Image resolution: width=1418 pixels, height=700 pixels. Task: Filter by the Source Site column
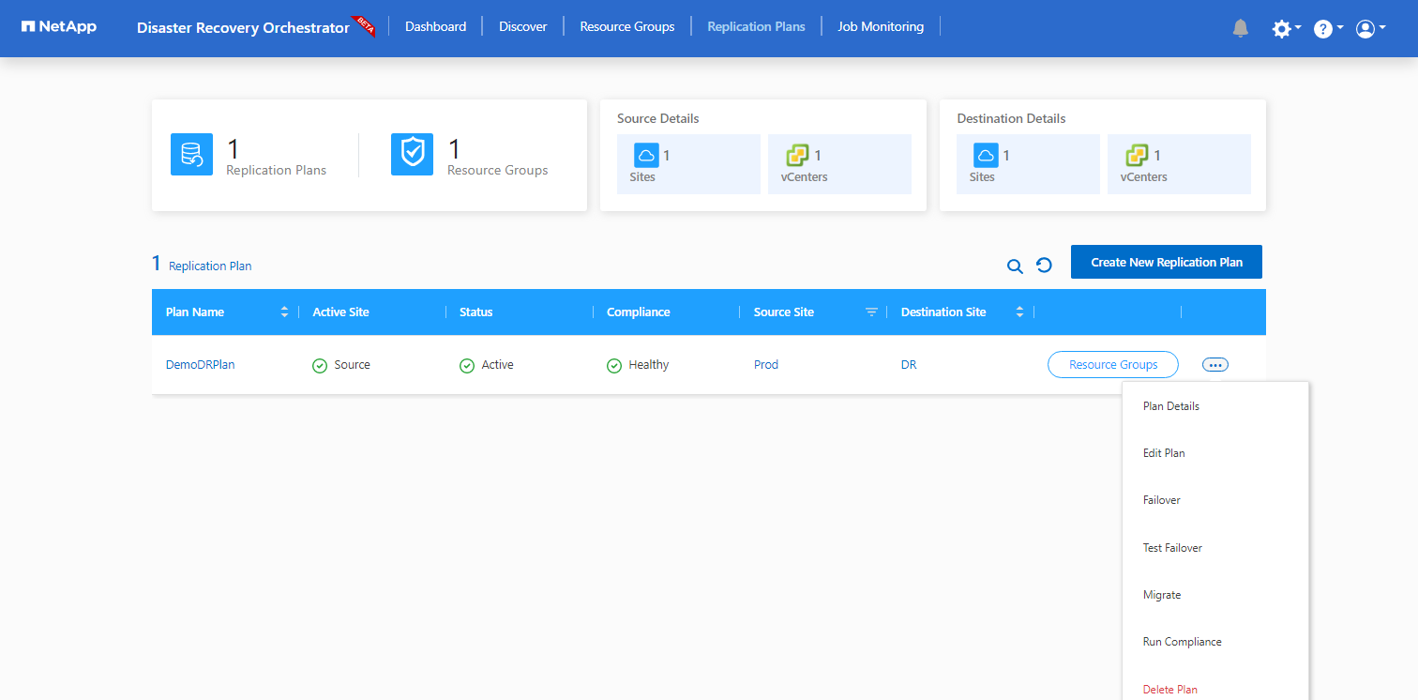click(x=871, y=312)
